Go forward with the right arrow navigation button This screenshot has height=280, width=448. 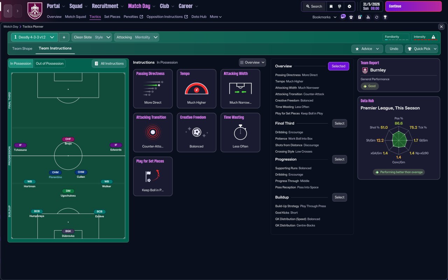17,11
